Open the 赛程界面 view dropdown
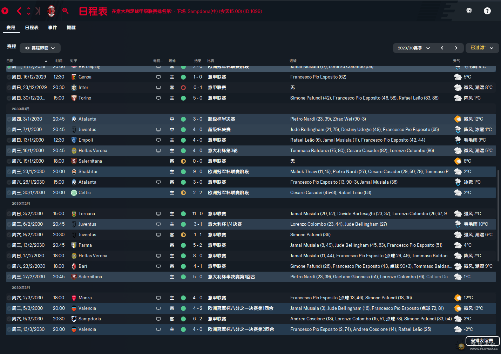This screenshot has width=501, height=354. 40,48
